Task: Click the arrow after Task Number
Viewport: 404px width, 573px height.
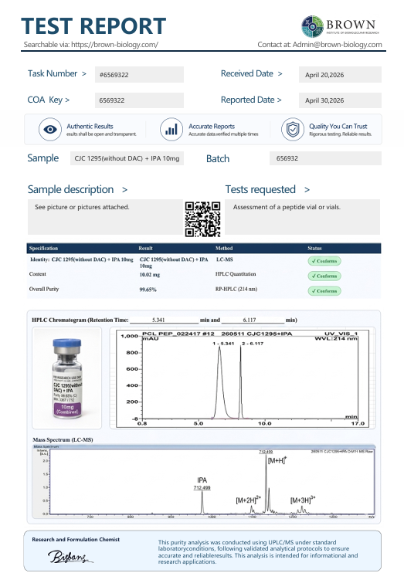Action: coord(84,74)
